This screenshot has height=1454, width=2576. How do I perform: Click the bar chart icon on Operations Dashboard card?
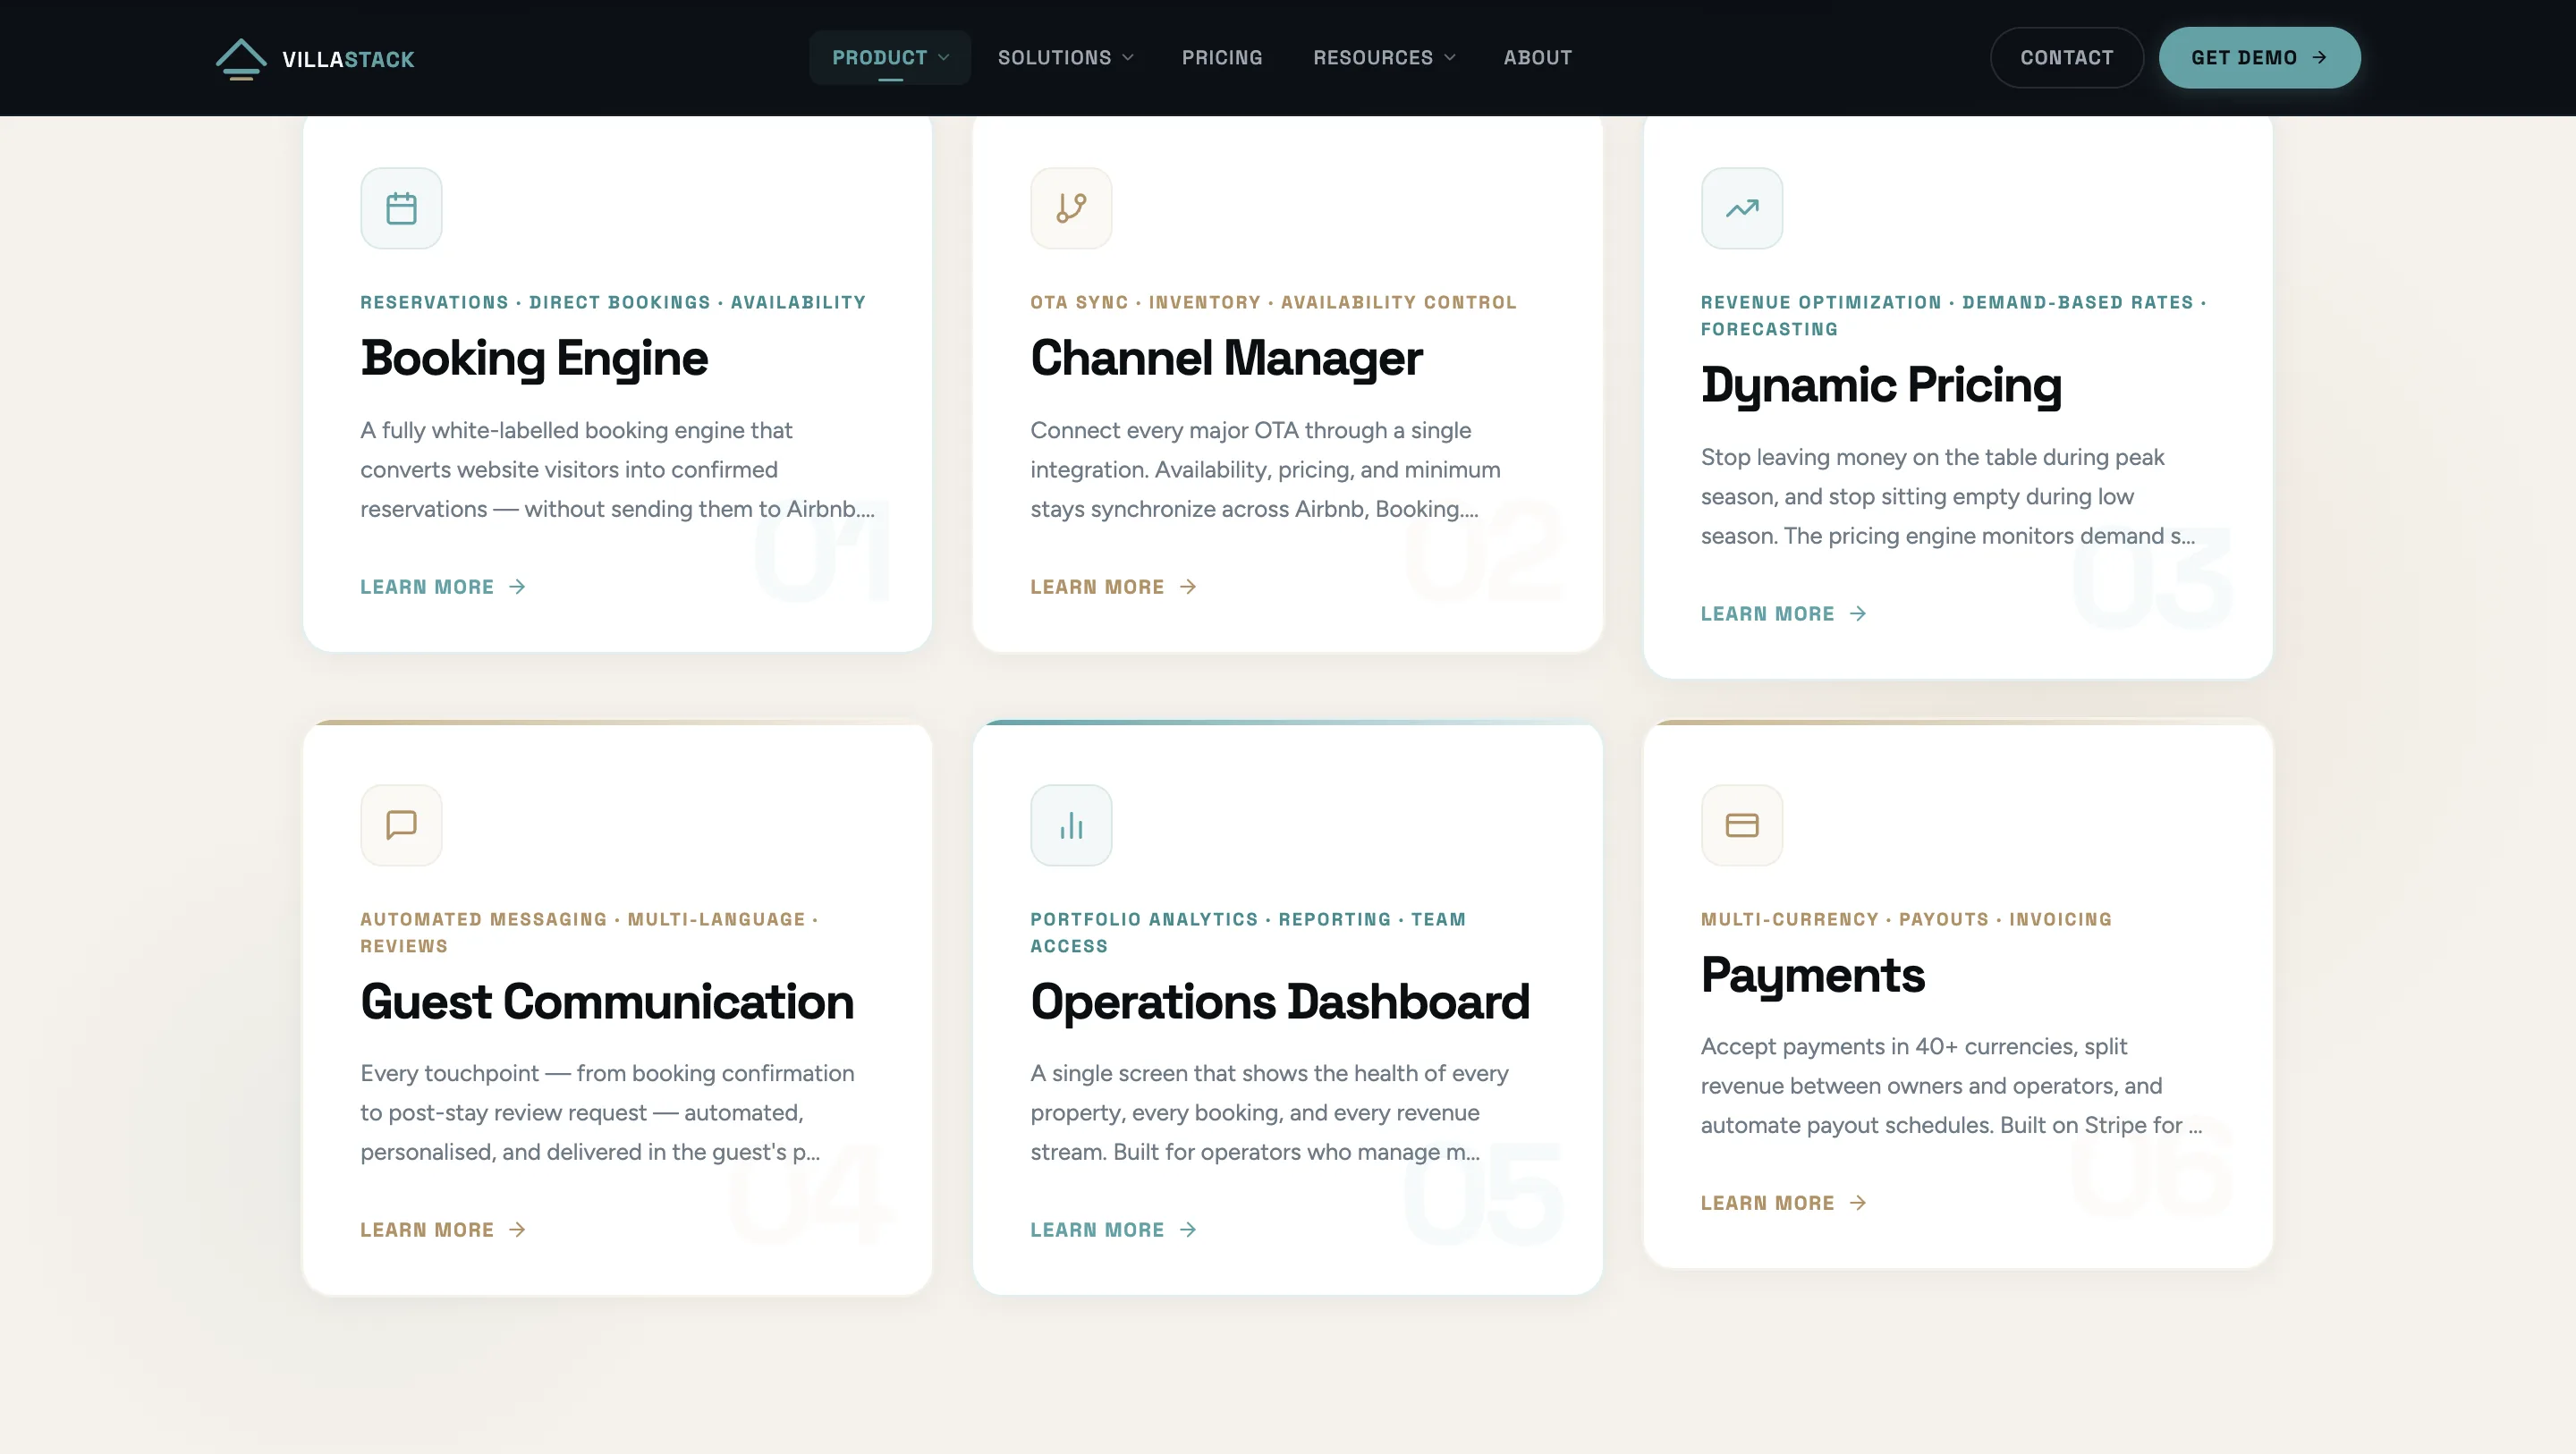point(1071,824)
